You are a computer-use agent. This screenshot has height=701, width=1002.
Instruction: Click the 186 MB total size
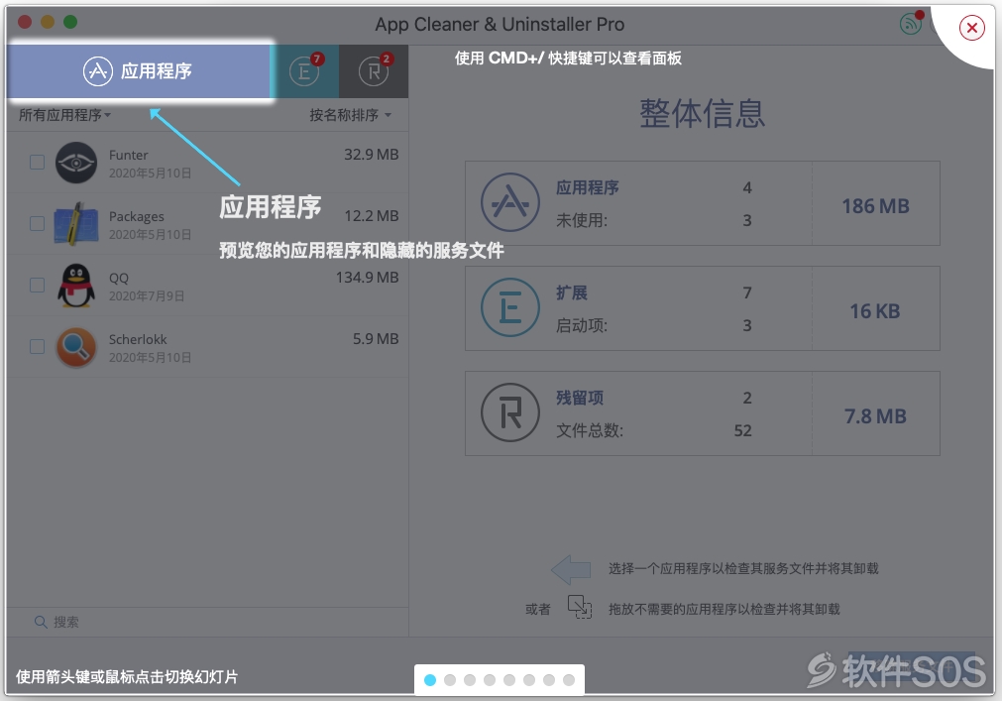point(875,206)
